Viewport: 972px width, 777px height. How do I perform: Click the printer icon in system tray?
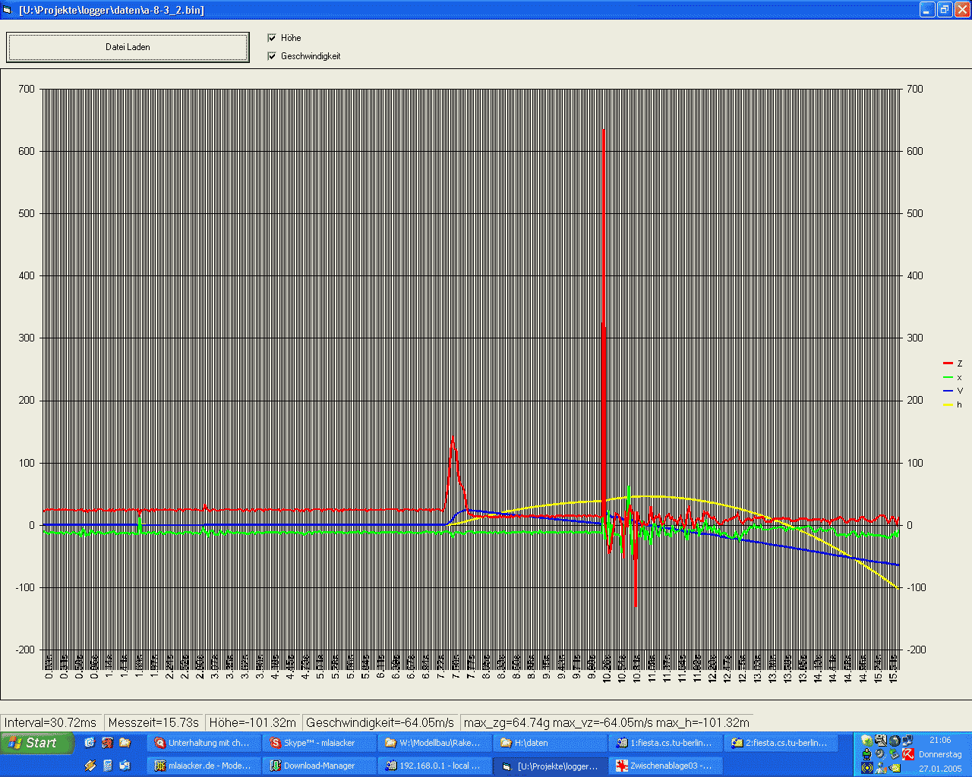[x=881, y=741]
